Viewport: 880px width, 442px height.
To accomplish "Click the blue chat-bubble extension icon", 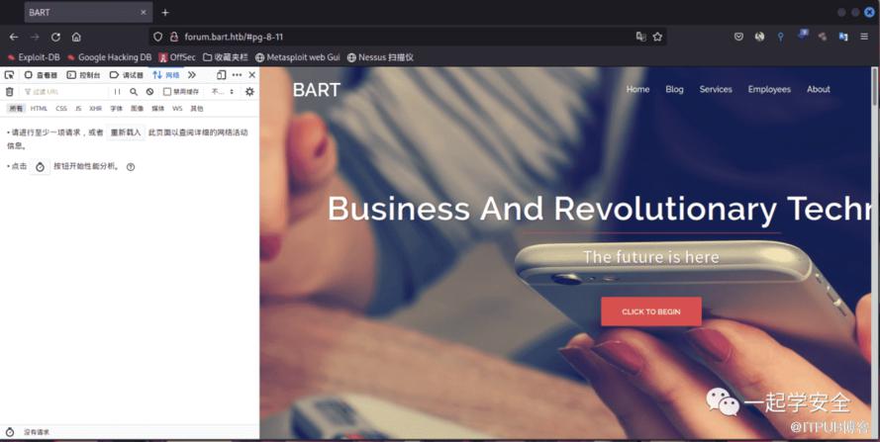I will click(802, 36).
